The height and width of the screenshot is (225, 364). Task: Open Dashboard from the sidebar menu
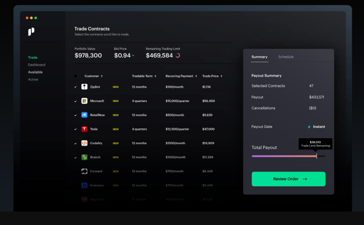pyautogui.click(x=36, y=65)
